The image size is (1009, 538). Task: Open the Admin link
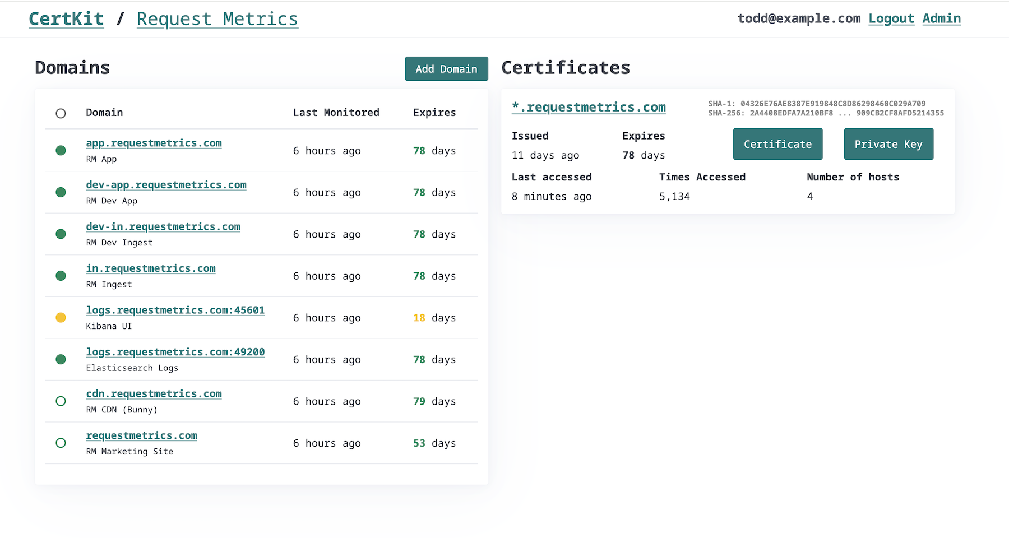942,18
